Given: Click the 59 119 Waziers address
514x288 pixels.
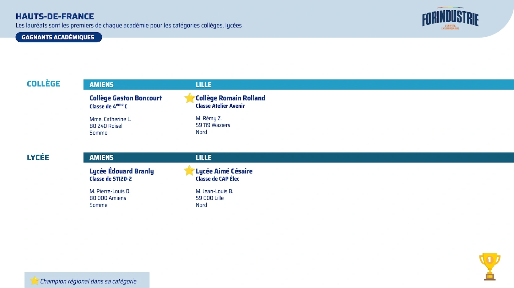Looking at the screenshot, I should click(x=213, y=125).
